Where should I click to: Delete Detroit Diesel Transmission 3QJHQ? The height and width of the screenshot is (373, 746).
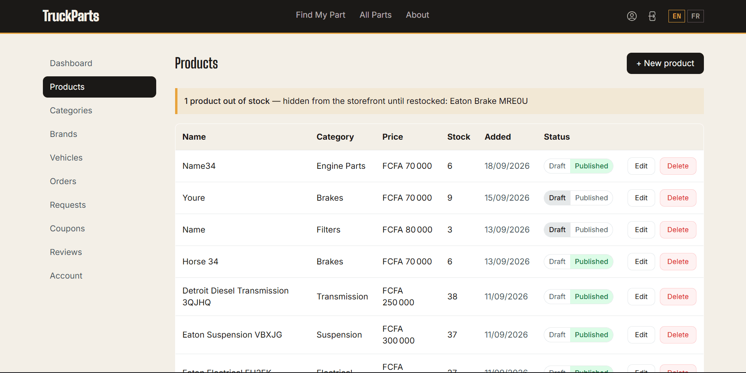pos(678,297)
